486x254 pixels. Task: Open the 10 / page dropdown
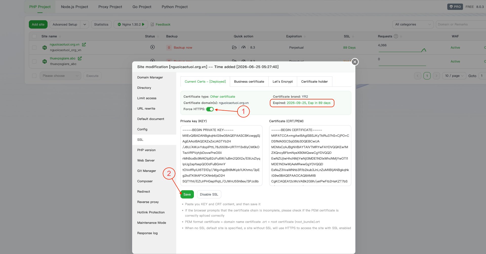click(x=454, y=76)
